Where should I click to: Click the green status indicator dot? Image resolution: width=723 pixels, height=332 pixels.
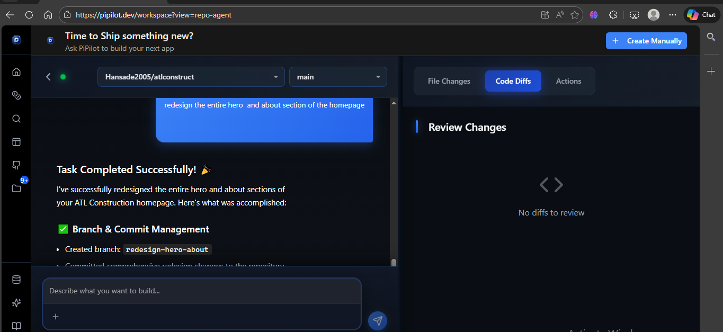pyautogui.click(x=63, y=76)
